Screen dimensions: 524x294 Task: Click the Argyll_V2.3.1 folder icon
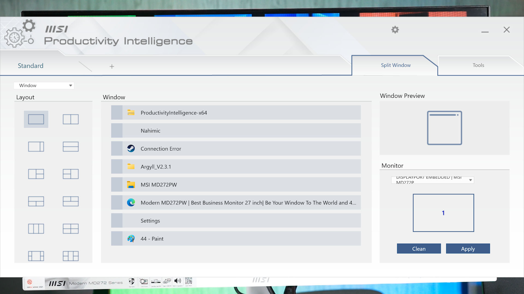131,166
